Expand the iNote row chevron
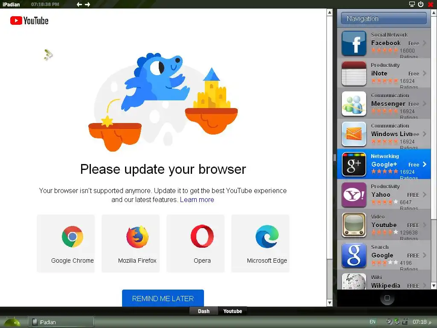 [425, 73]
